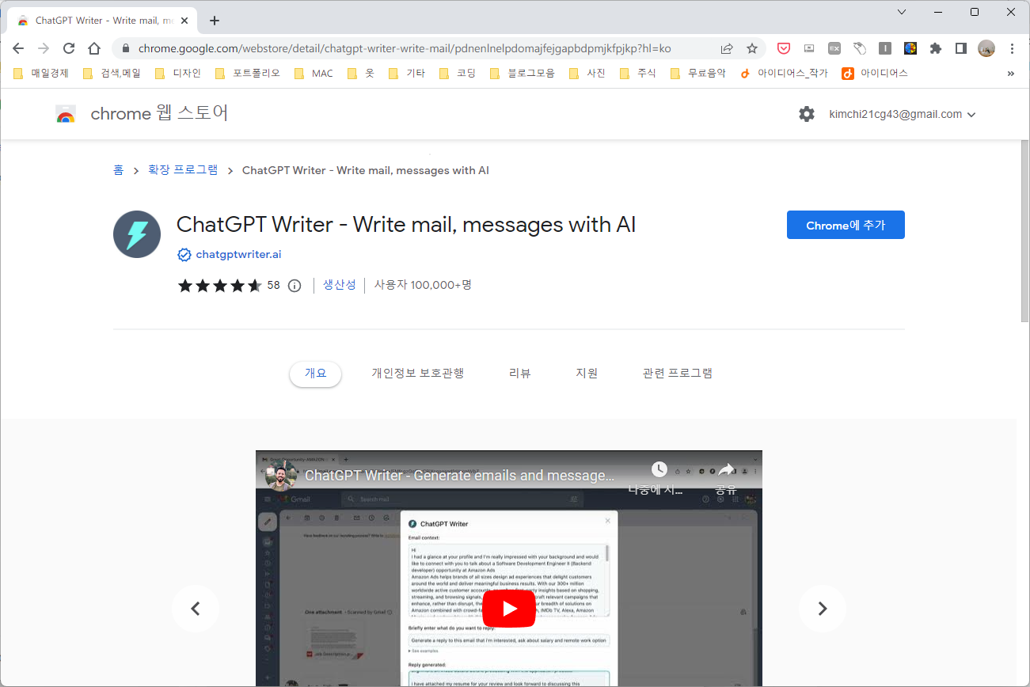
Task: Click the browser forward arrow
Action: (x=44, y=48)
